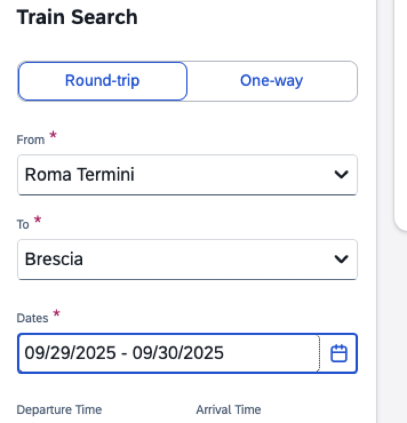Click the Brescia text in To field
Screen dimensions: 407x423
(54, 259)
